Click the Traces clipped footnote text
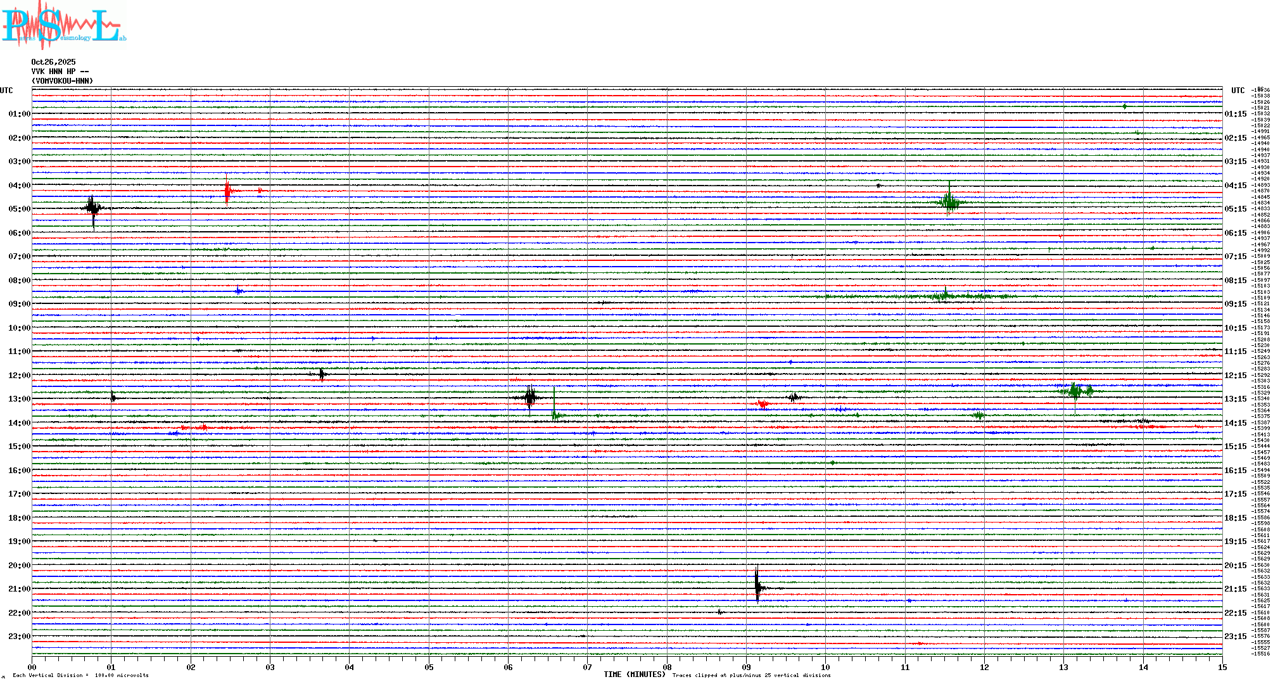1273x684 pixels. pos(751,675)
